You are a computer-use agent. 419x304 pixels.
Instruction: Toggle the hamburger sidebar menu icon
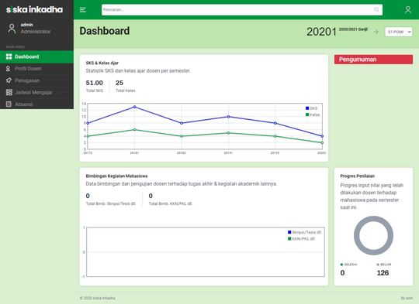[x=83, y=10]
